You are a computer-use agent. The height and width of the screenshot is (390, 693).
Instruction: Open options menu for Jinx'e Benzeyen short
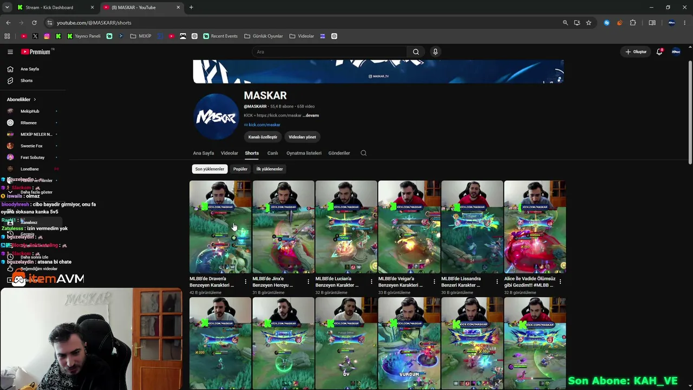(x=309, y=282)
